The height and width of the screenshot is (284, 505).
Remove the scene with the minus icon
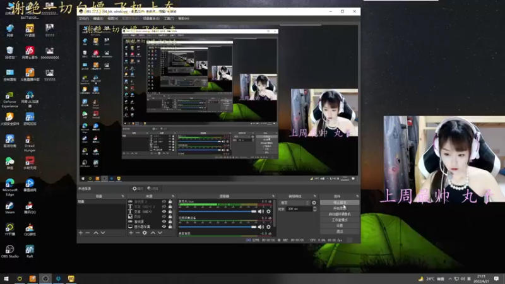[88, 232]
